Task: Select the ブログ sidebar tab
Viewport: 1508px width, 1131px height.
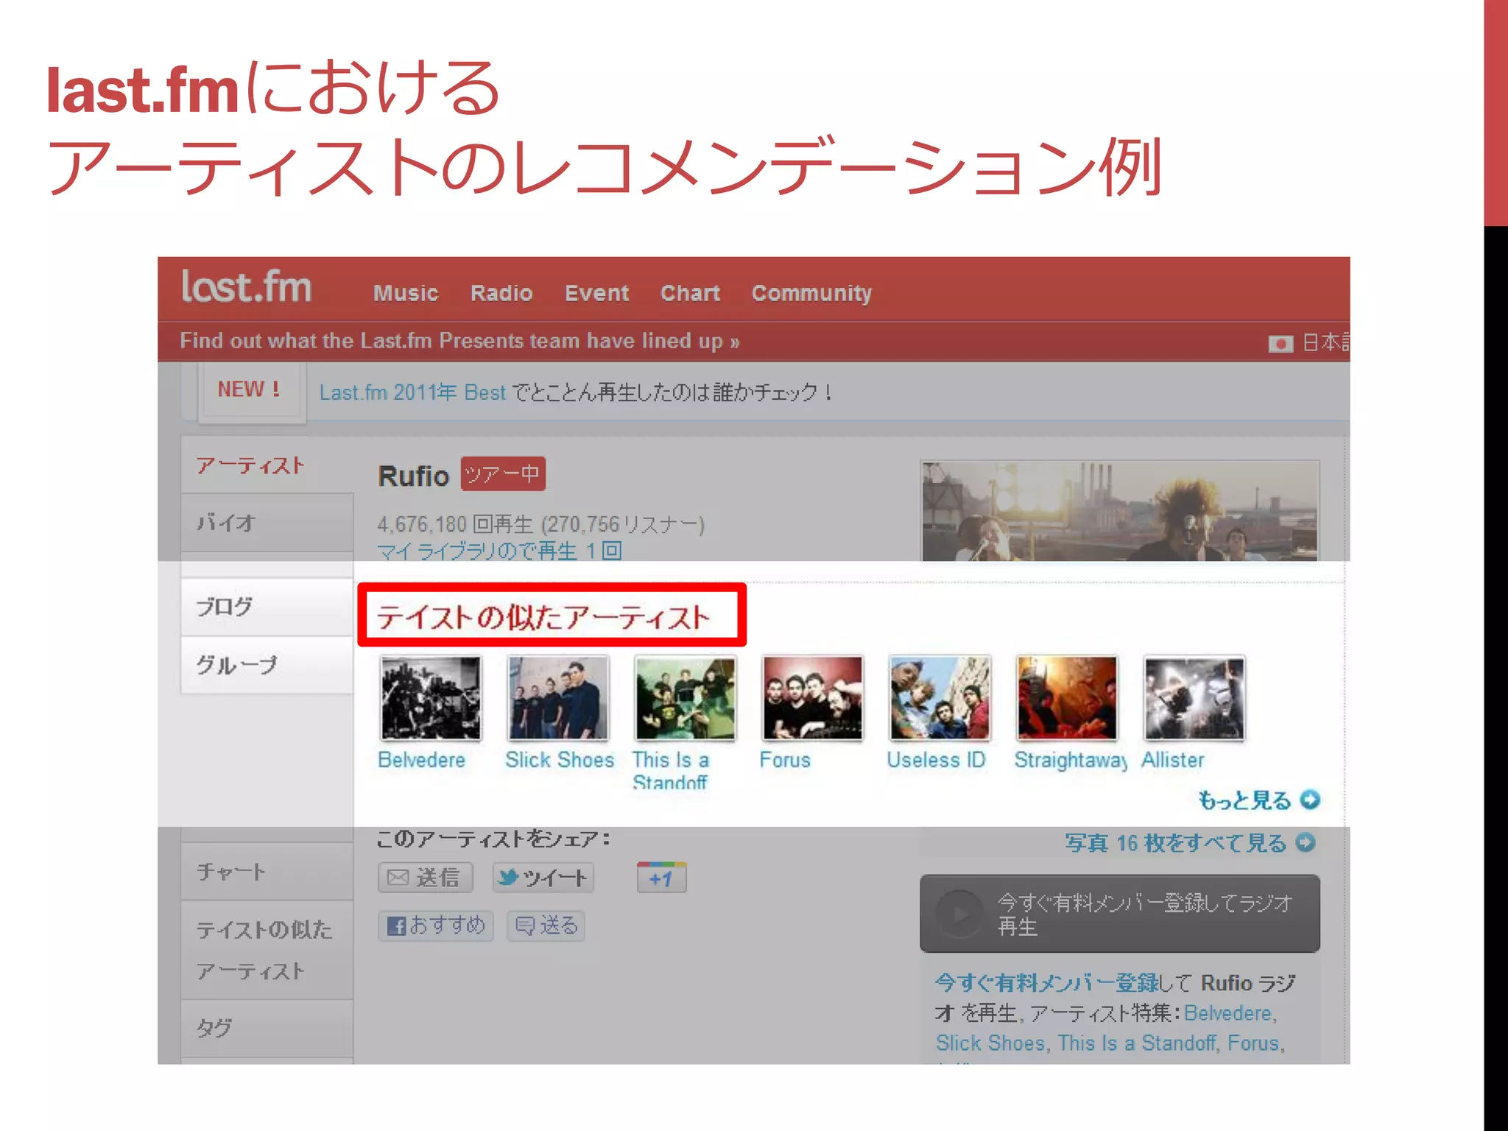Action: tap(267, 607)
